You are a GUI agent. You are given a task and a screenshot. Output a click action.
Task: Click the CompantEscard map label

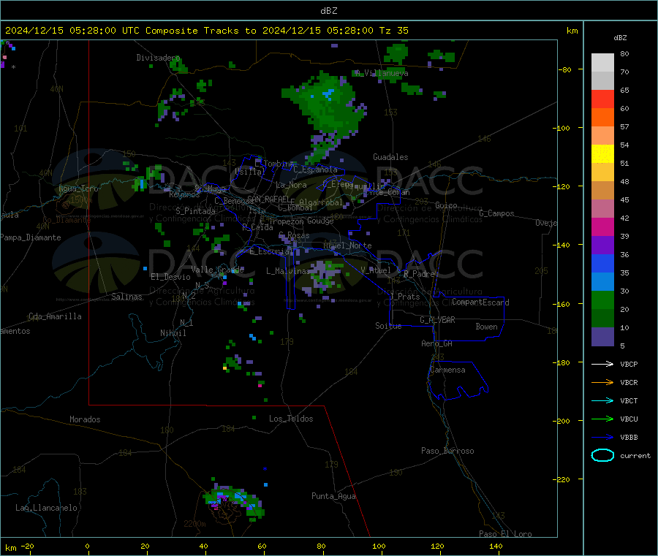480,302
